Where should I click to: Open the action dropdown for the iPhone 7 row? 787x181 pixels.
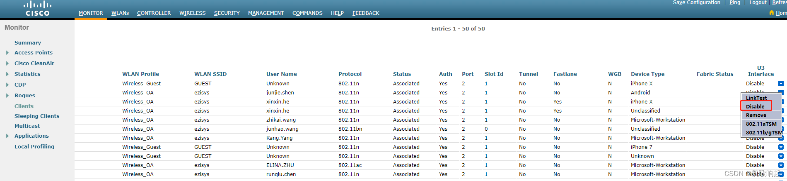coord(781,147)
